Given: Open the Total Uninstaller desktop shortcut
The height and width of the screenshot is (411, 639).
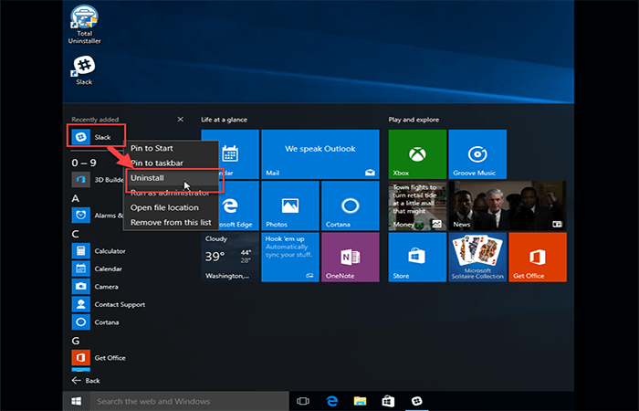Looking at the screenshot, I should (84, 24).
